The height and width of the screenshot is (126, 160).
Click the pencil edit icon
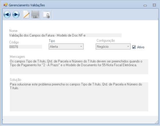click(x=26, y=14)
